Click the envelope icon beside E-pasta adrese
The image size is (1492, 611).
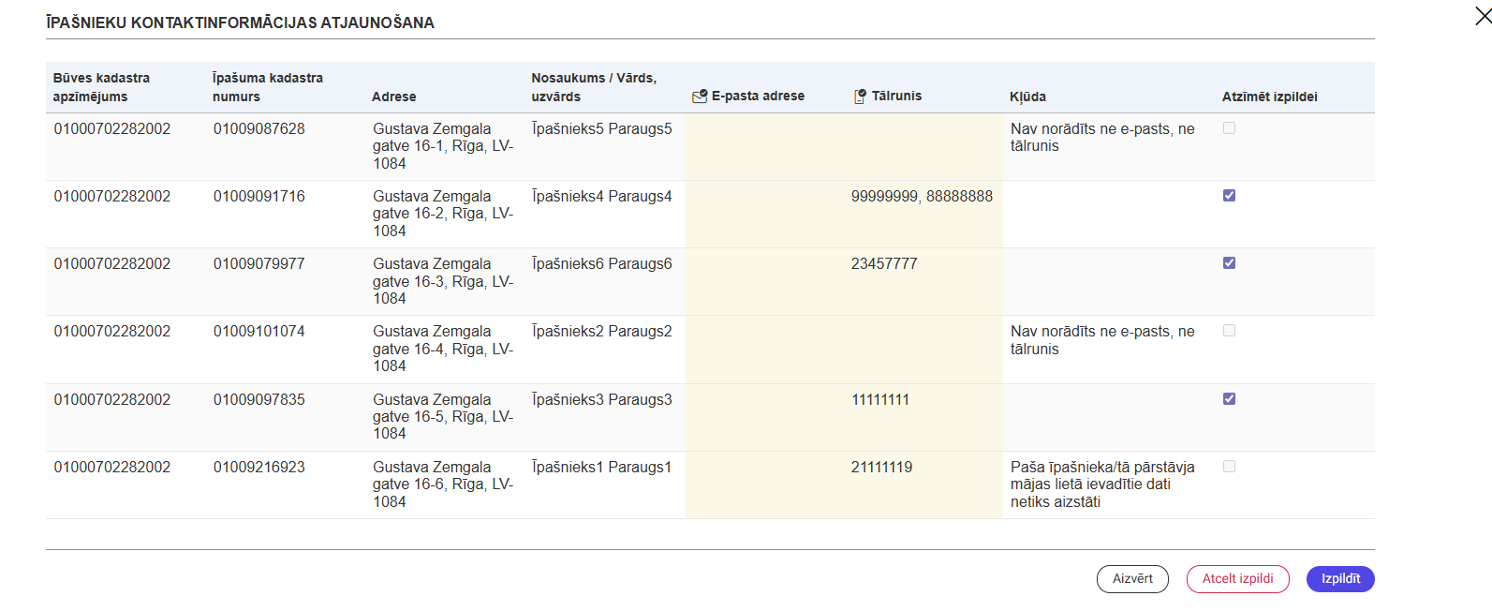[x=700, y=96]
